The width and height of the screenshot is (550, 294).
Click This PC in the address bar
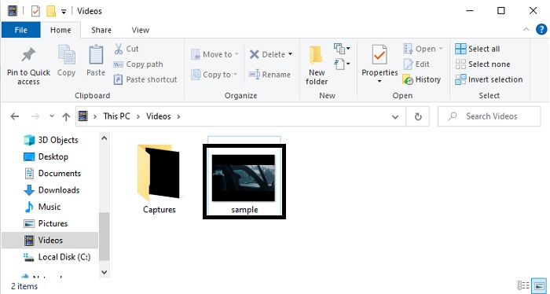pyautogui.click(x=116, y=116)
